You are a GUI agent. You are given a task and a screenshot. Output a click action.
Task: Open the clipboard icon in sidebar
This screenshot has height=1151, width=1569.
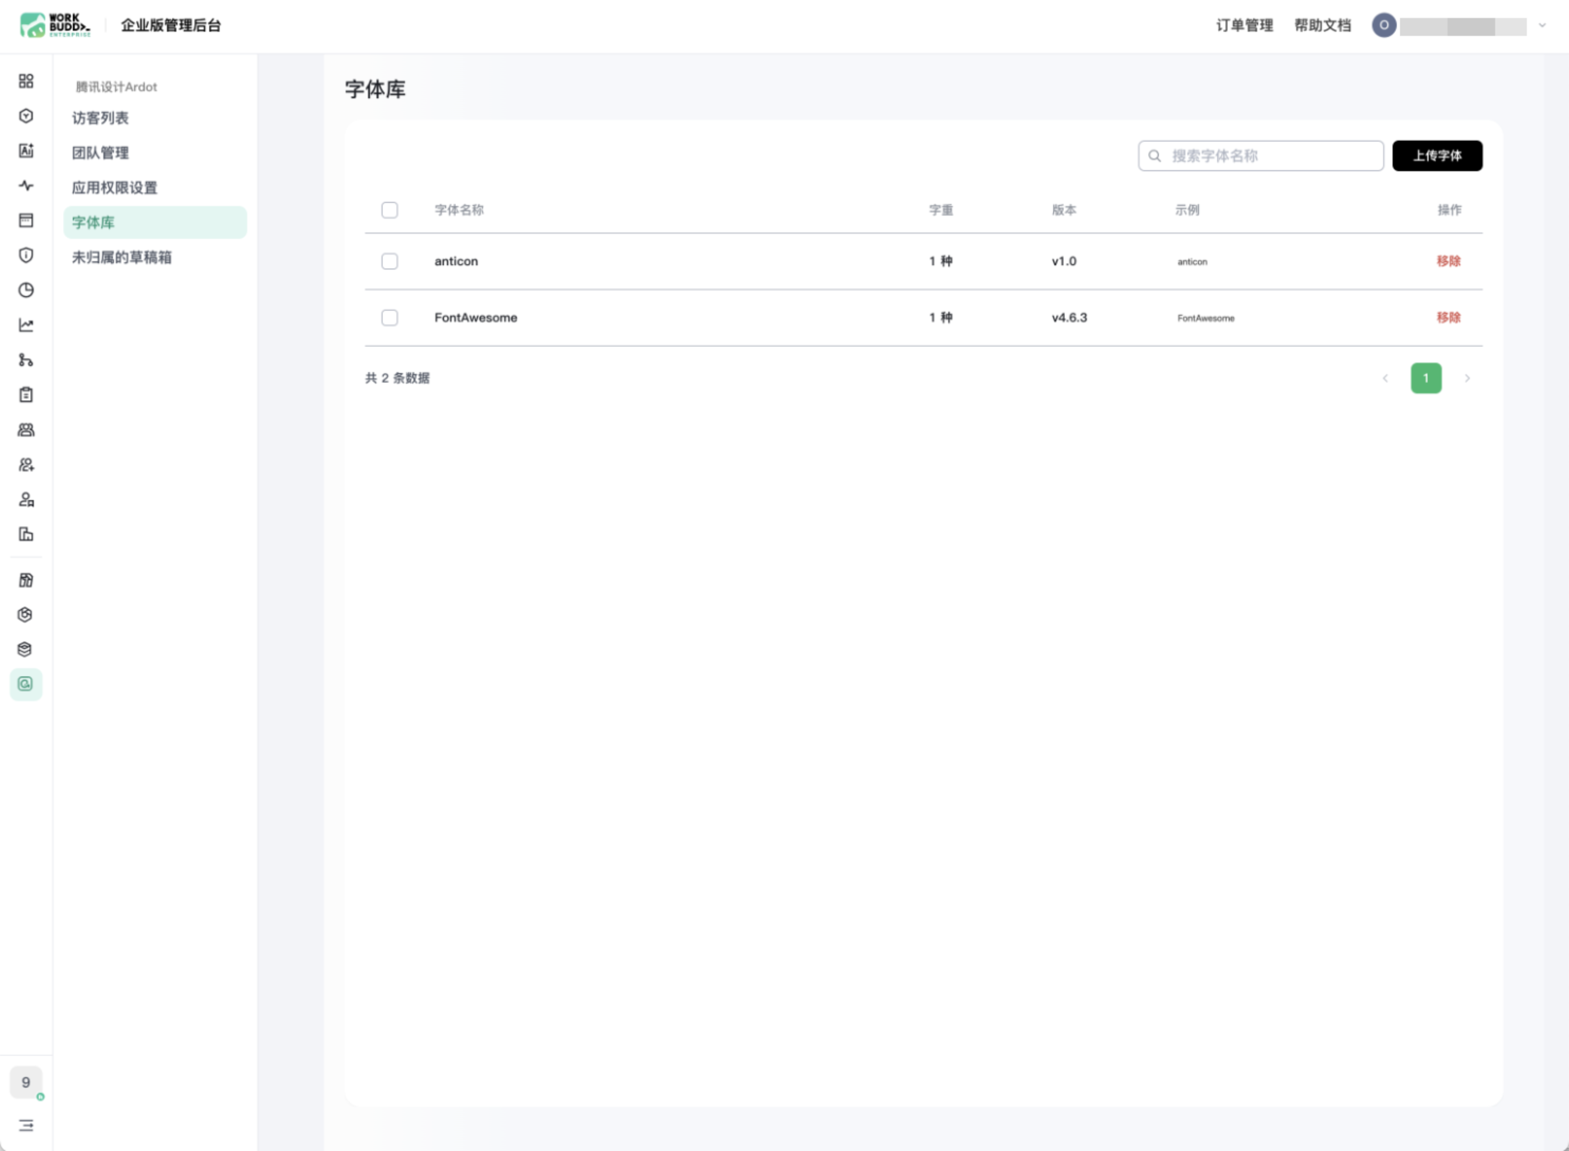point(26,395)
